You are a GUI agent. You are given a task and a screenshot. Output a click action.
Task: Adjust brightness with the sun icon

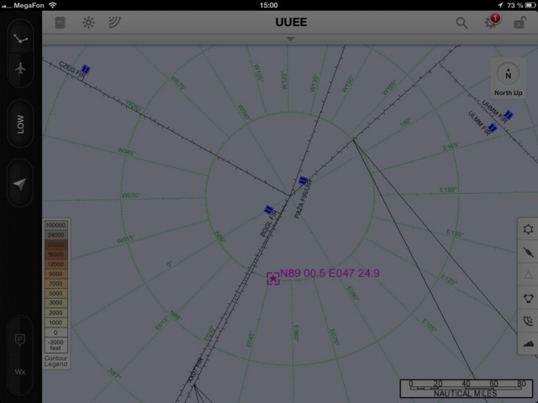pos(88,23)
